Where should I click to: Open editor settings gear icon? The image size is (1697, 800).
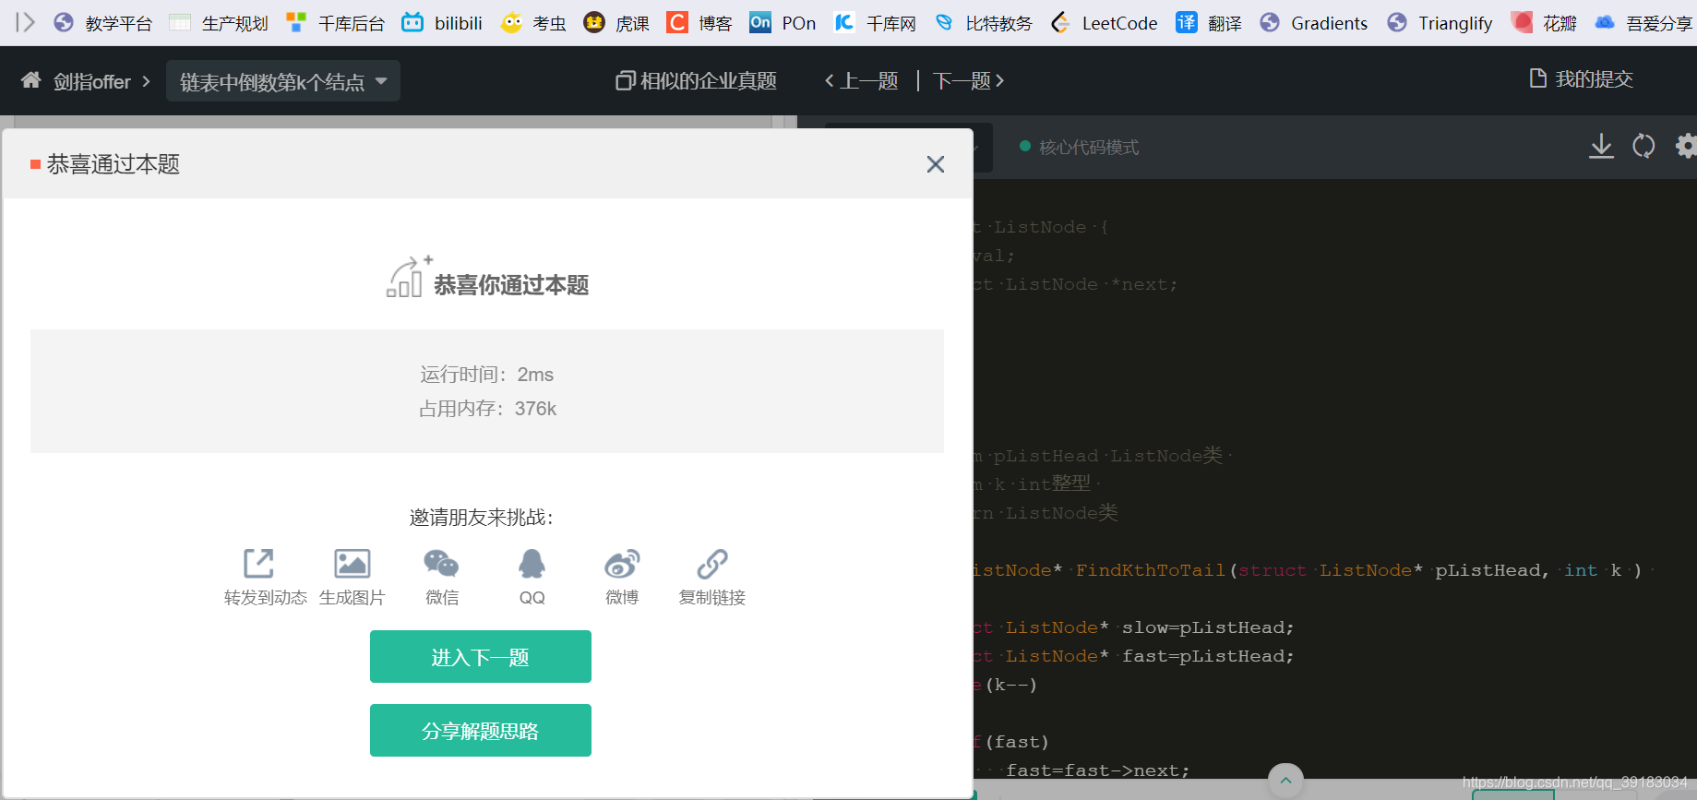(x=1686, y=146)
